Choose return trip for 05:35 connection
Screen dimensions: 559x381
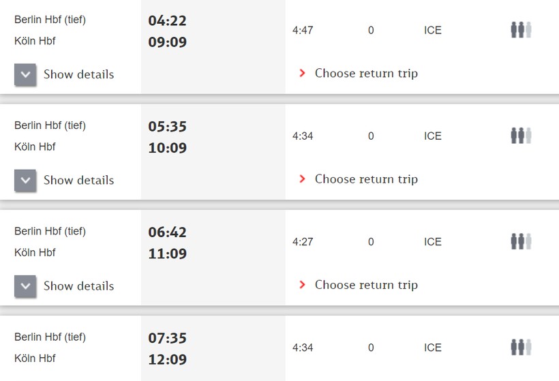point(366,179)
